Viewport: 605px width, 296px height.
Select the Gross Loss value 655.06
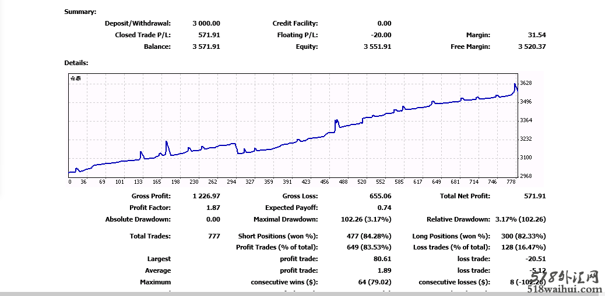coord(380,196)
